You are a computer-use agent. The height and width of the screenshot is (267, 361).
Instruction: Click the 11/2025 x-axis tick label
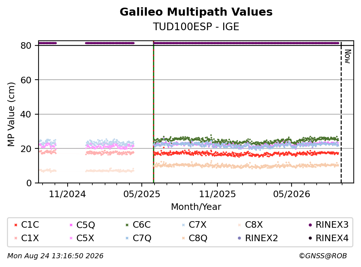click(217, 194)
